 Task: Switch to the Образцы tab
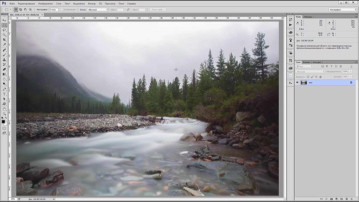pos(308,17)
